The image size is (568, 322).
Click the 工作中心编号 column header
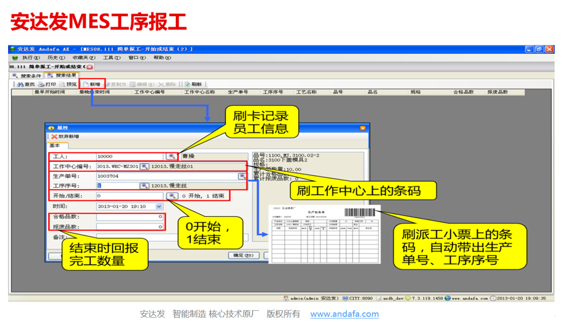(149, 92)
